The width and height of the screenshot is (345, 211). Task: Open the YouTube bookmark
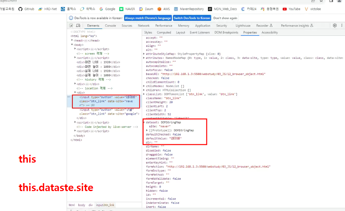[292, 9]
